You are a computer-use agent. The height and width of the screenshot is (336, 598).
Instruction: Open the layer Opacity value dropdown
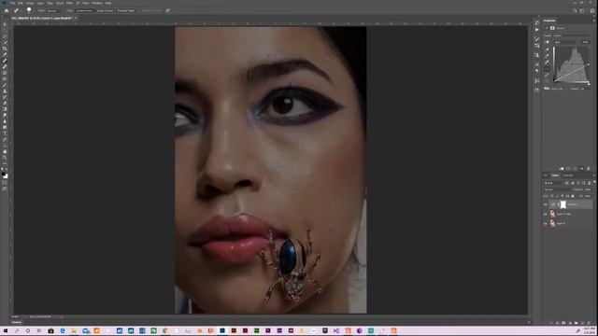(588, 189)
